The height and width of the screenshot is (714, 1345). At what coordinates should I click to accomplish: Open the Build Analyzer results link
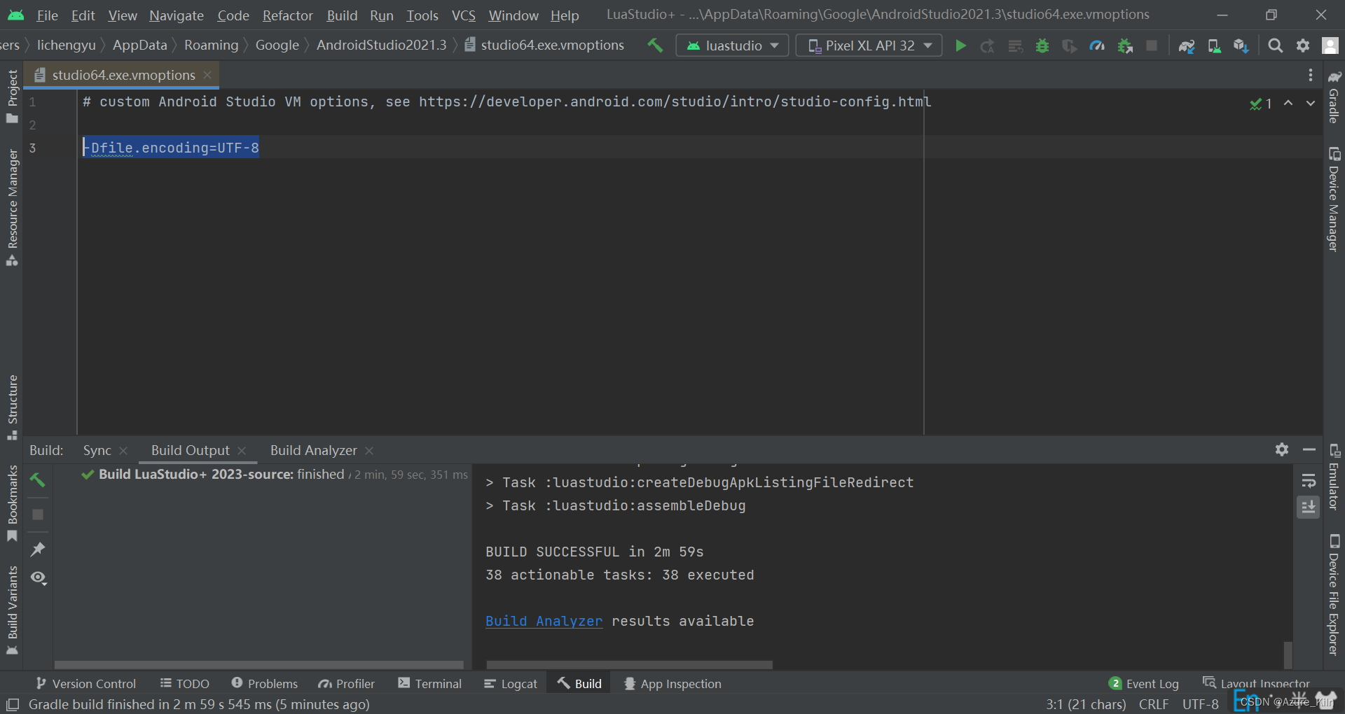click(544, 621)
